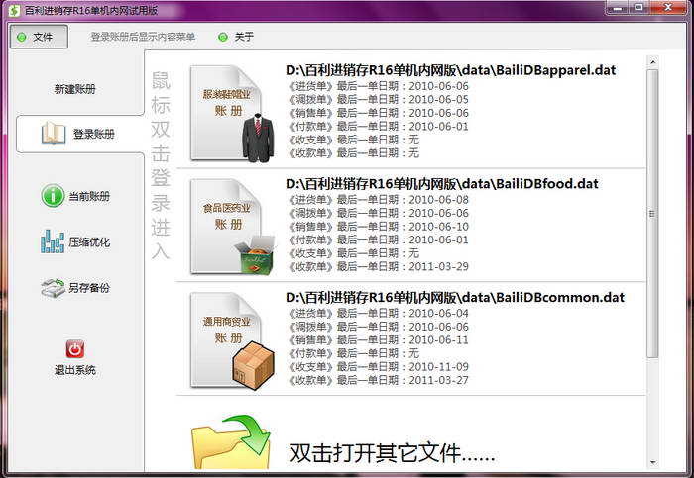
Task: Click the bar chart 压缩优化 icon
Action: click(53, 241)
